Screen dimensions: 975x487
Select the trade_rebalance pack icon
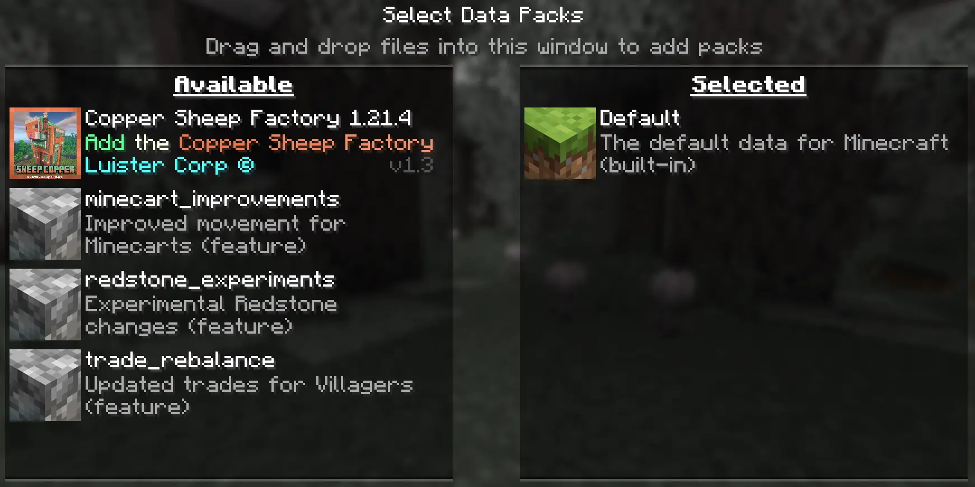(45, 385)
